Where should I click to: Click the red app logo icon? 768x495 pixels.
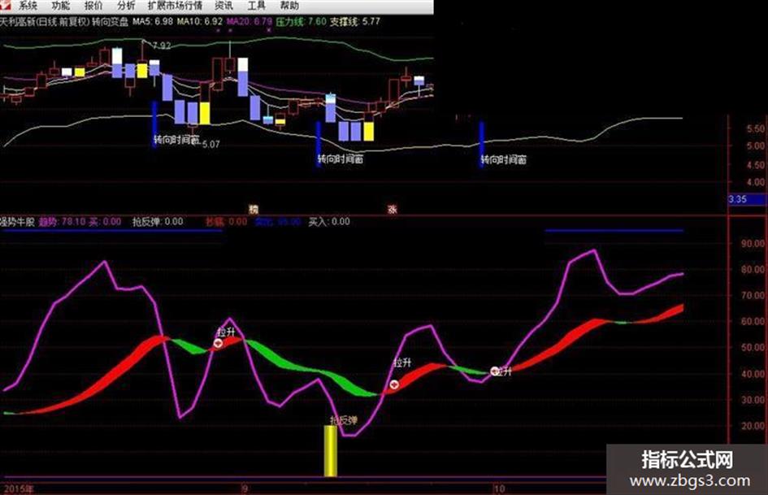pyautogui.click(x=6, y=6)
